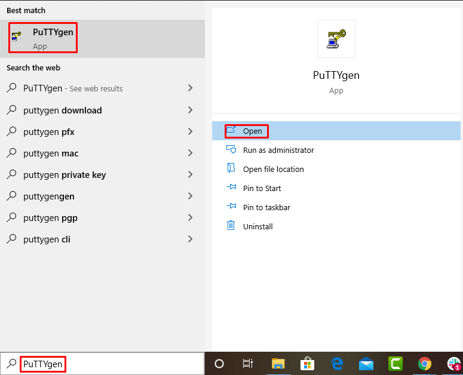
Task: Expand the puttygen cli chevron
Action: 190,239
